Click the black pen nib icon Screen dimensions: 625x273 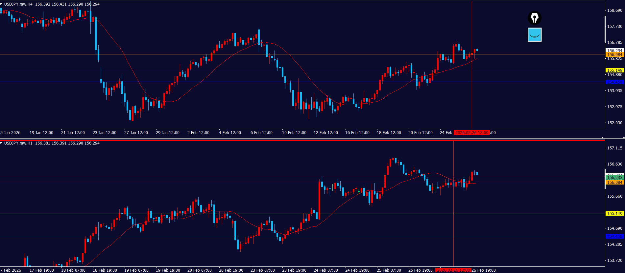pos(534,18)
